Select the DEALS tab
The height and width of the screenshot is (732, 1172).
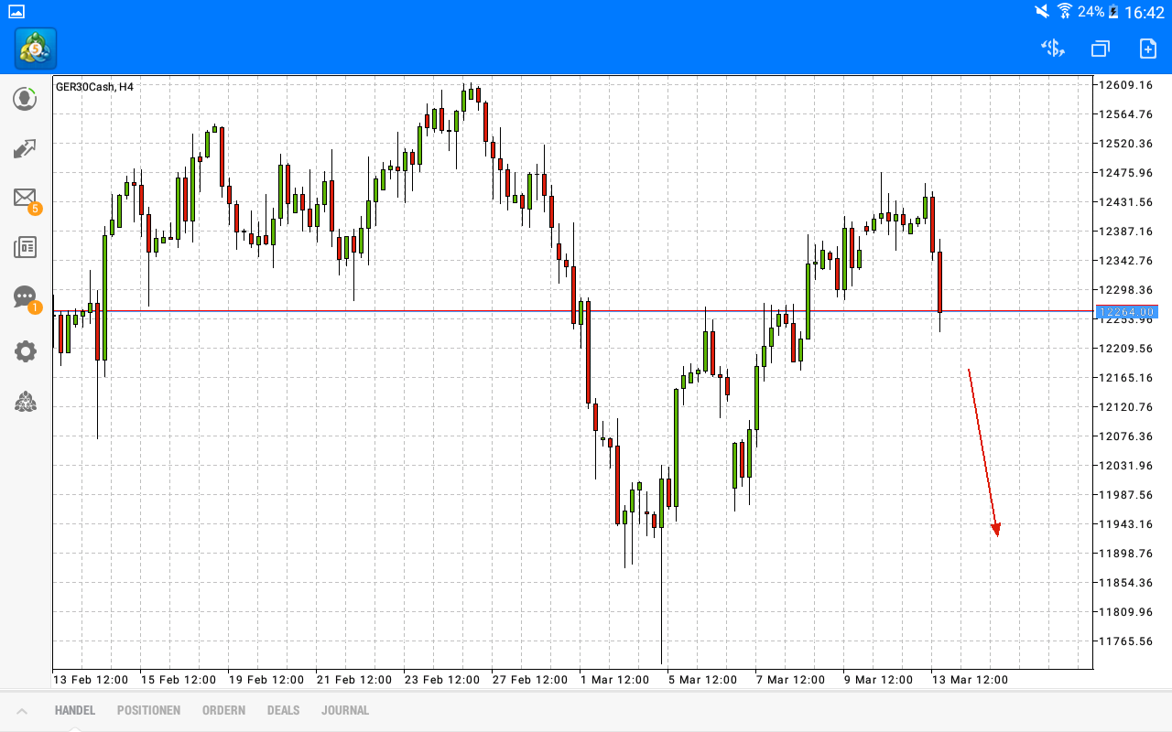tap(283, 710)
